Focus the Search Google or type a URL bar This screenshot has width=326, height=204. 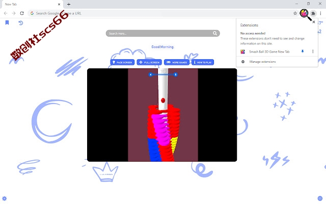(162, 13)
